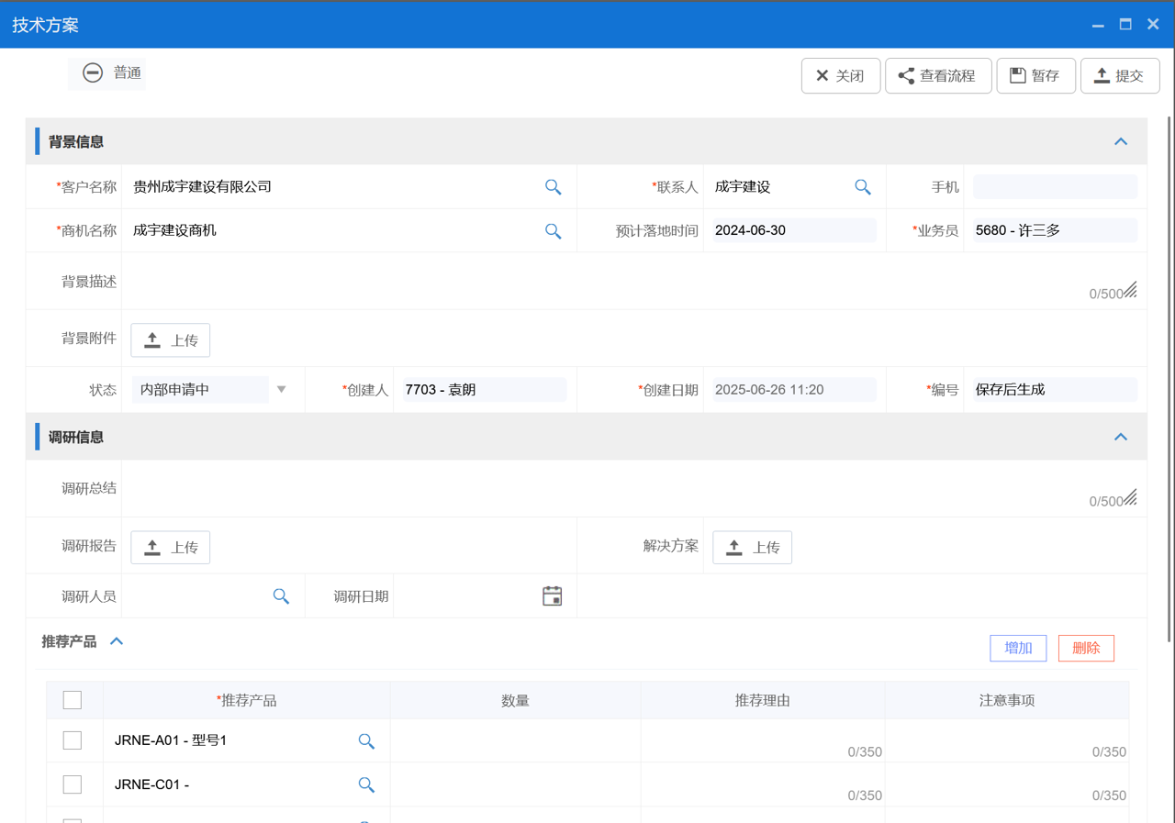Click the 普通 priority minus icon
This screenshot has width=1175, height=823.
coord(92,73)
